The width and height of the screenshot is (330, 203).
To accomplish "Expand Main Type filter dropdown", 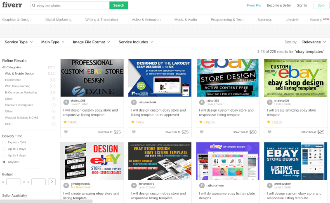I will [x=53, y=42].
